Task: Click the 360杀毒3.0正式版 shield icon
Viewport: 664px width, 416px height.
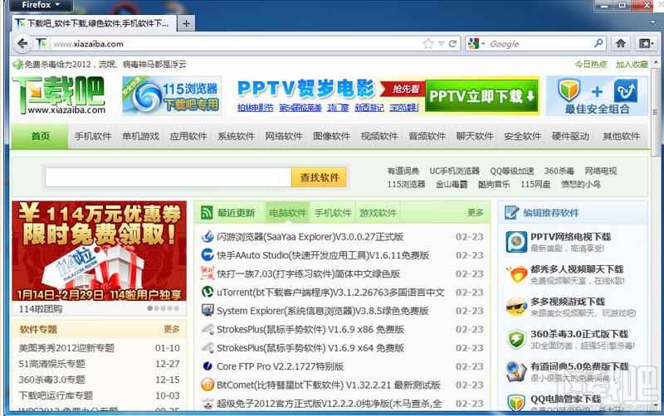Action: pyautogui.click(x=516, y=339)
